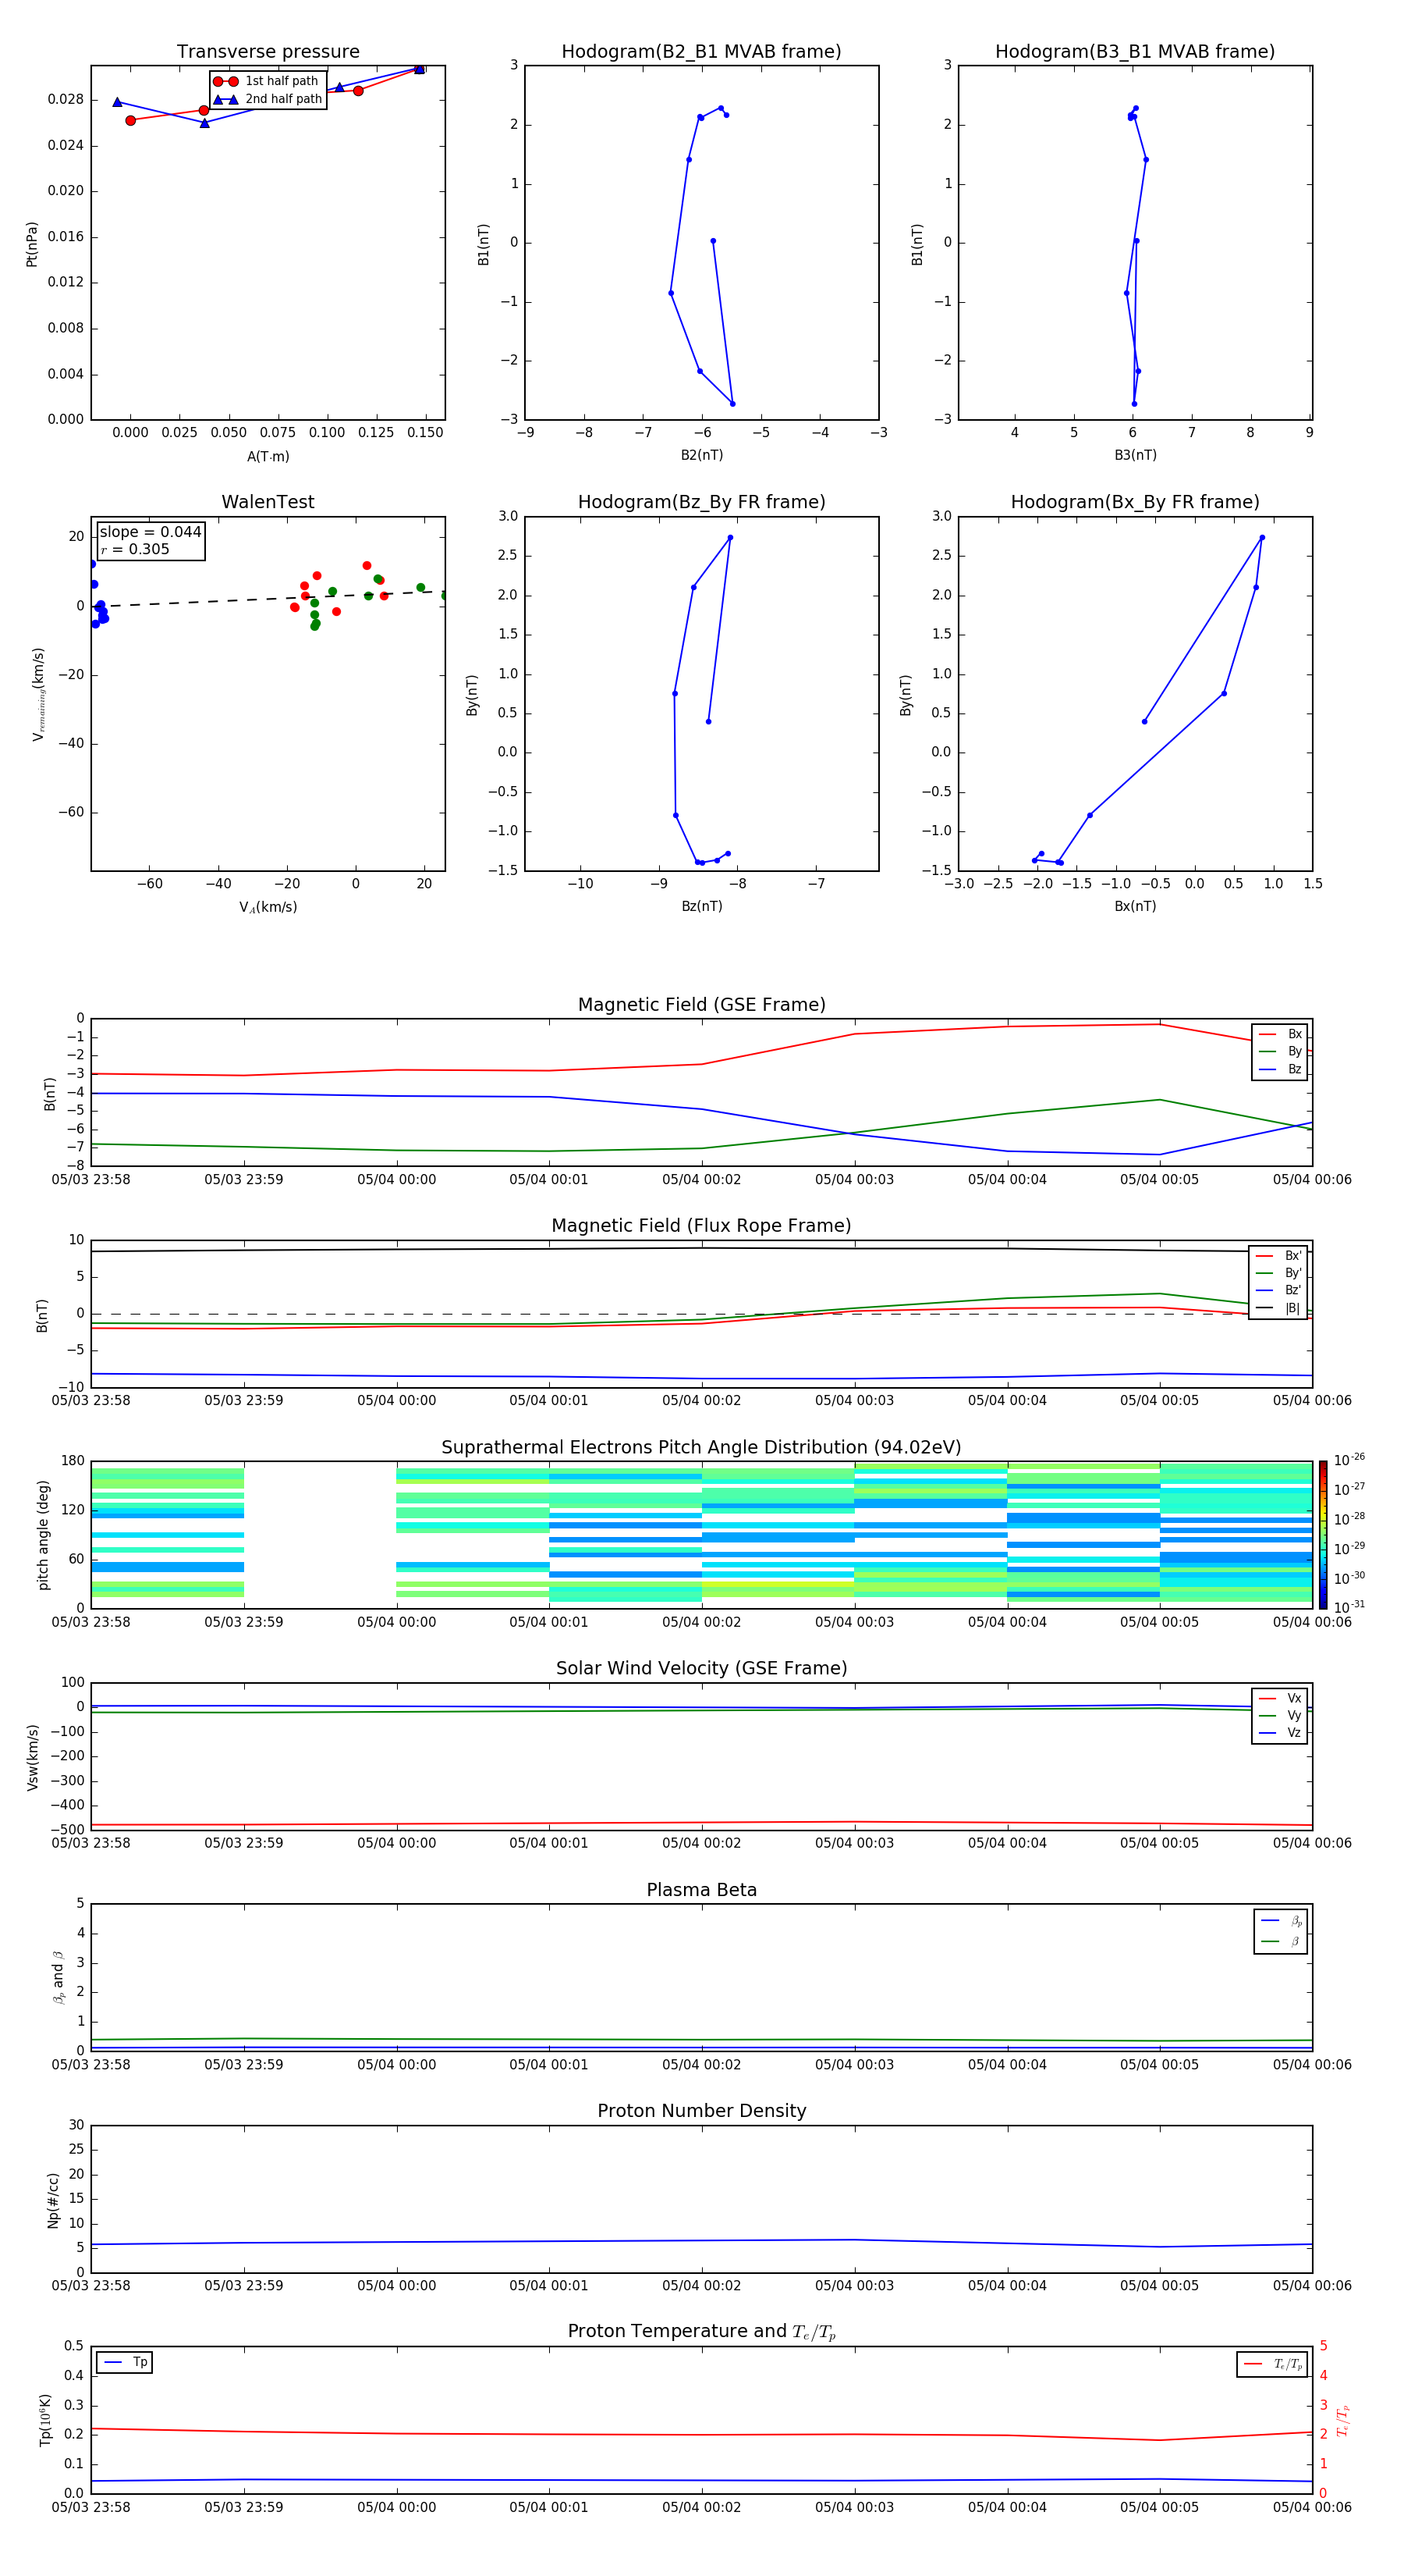Click the By' legend entry in Flux Rope plot
This screenshot has width=1404, height=2576.
(1278, 1273)
